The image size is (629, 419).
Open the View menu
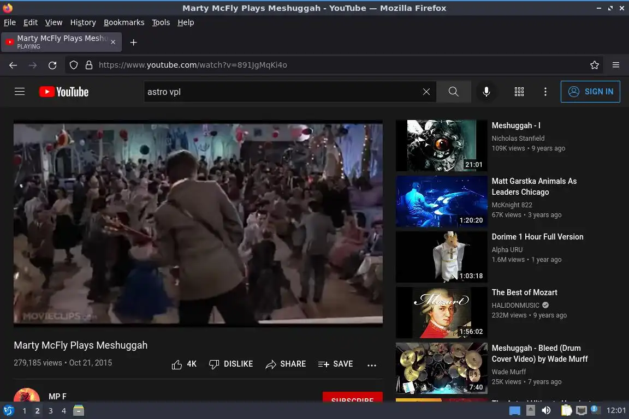(54, 22)
